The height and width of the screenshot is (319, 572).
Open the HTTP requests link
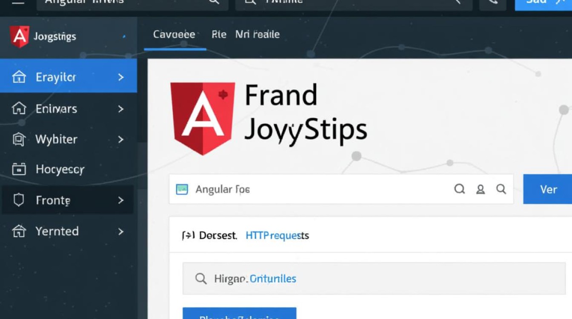point(276,235)
